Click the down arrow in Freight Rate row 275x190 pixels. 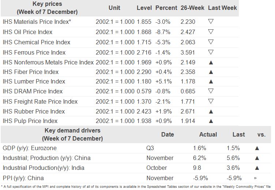coord(211,101)
